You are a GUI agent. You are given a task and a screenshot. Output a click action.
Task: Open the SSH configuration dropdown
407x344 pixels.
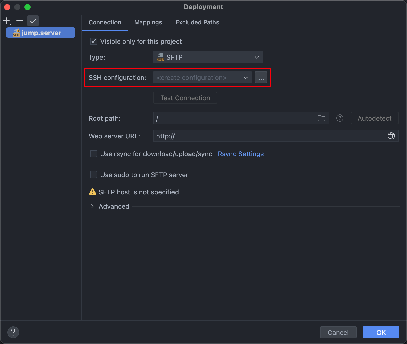click(x=202, y=77)
